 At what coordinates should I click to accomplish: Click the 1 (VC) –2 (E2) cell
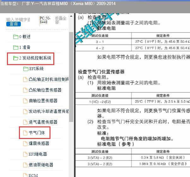tap(103, 102)
